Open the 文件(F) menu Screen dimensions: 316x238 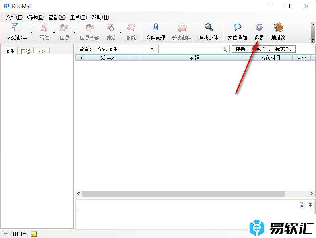14,17
